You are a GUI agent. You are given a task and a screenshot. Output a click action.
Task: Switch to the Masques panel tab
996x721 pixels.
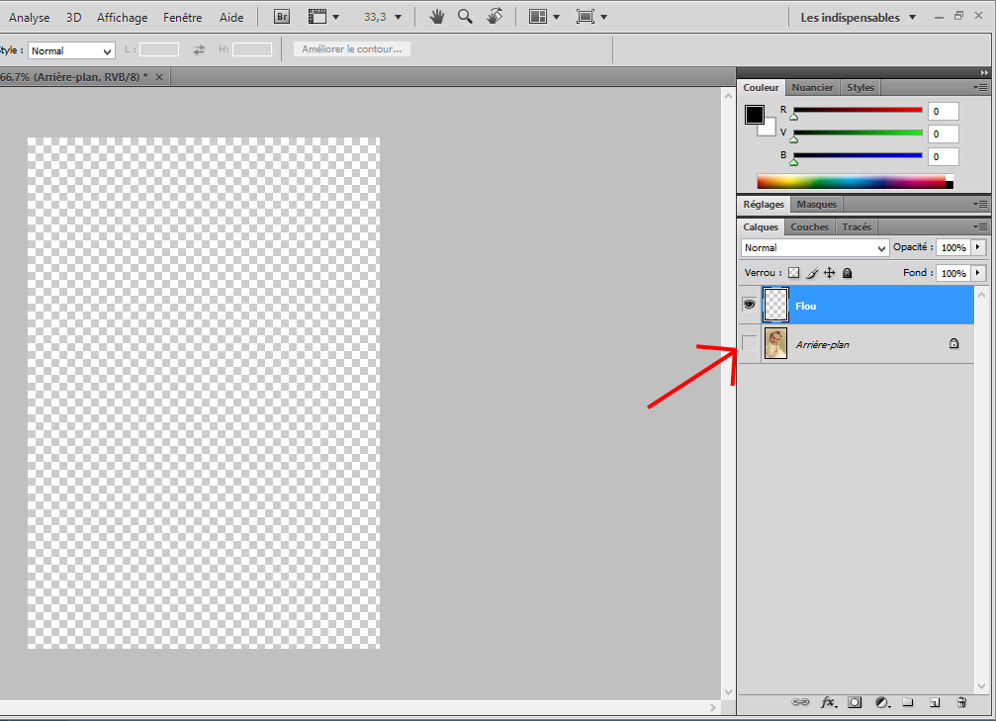[x=816, y=204]
